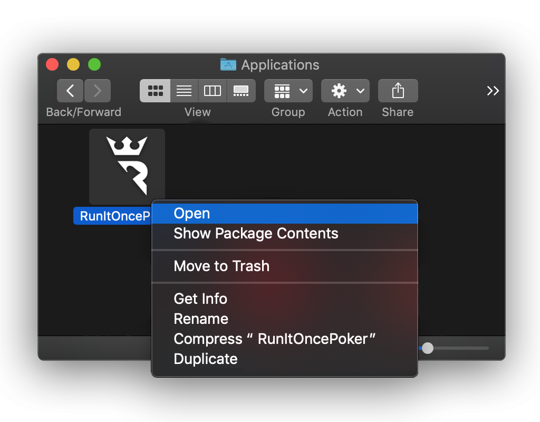Select Duplicate in context menu
540x422 pixels.
285,359
